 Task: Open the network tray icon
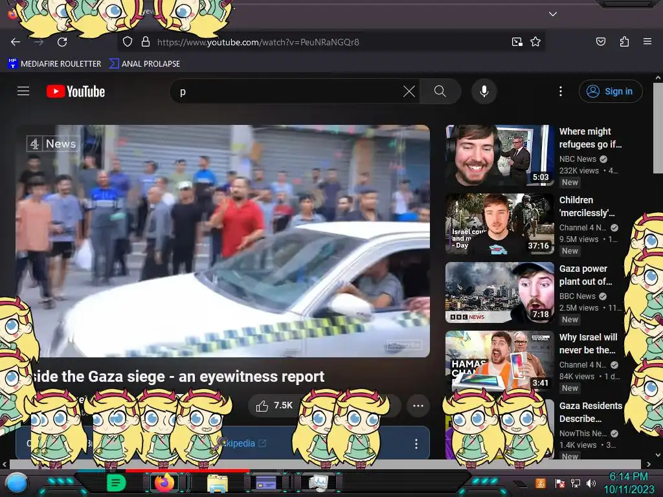coord(576,483)
